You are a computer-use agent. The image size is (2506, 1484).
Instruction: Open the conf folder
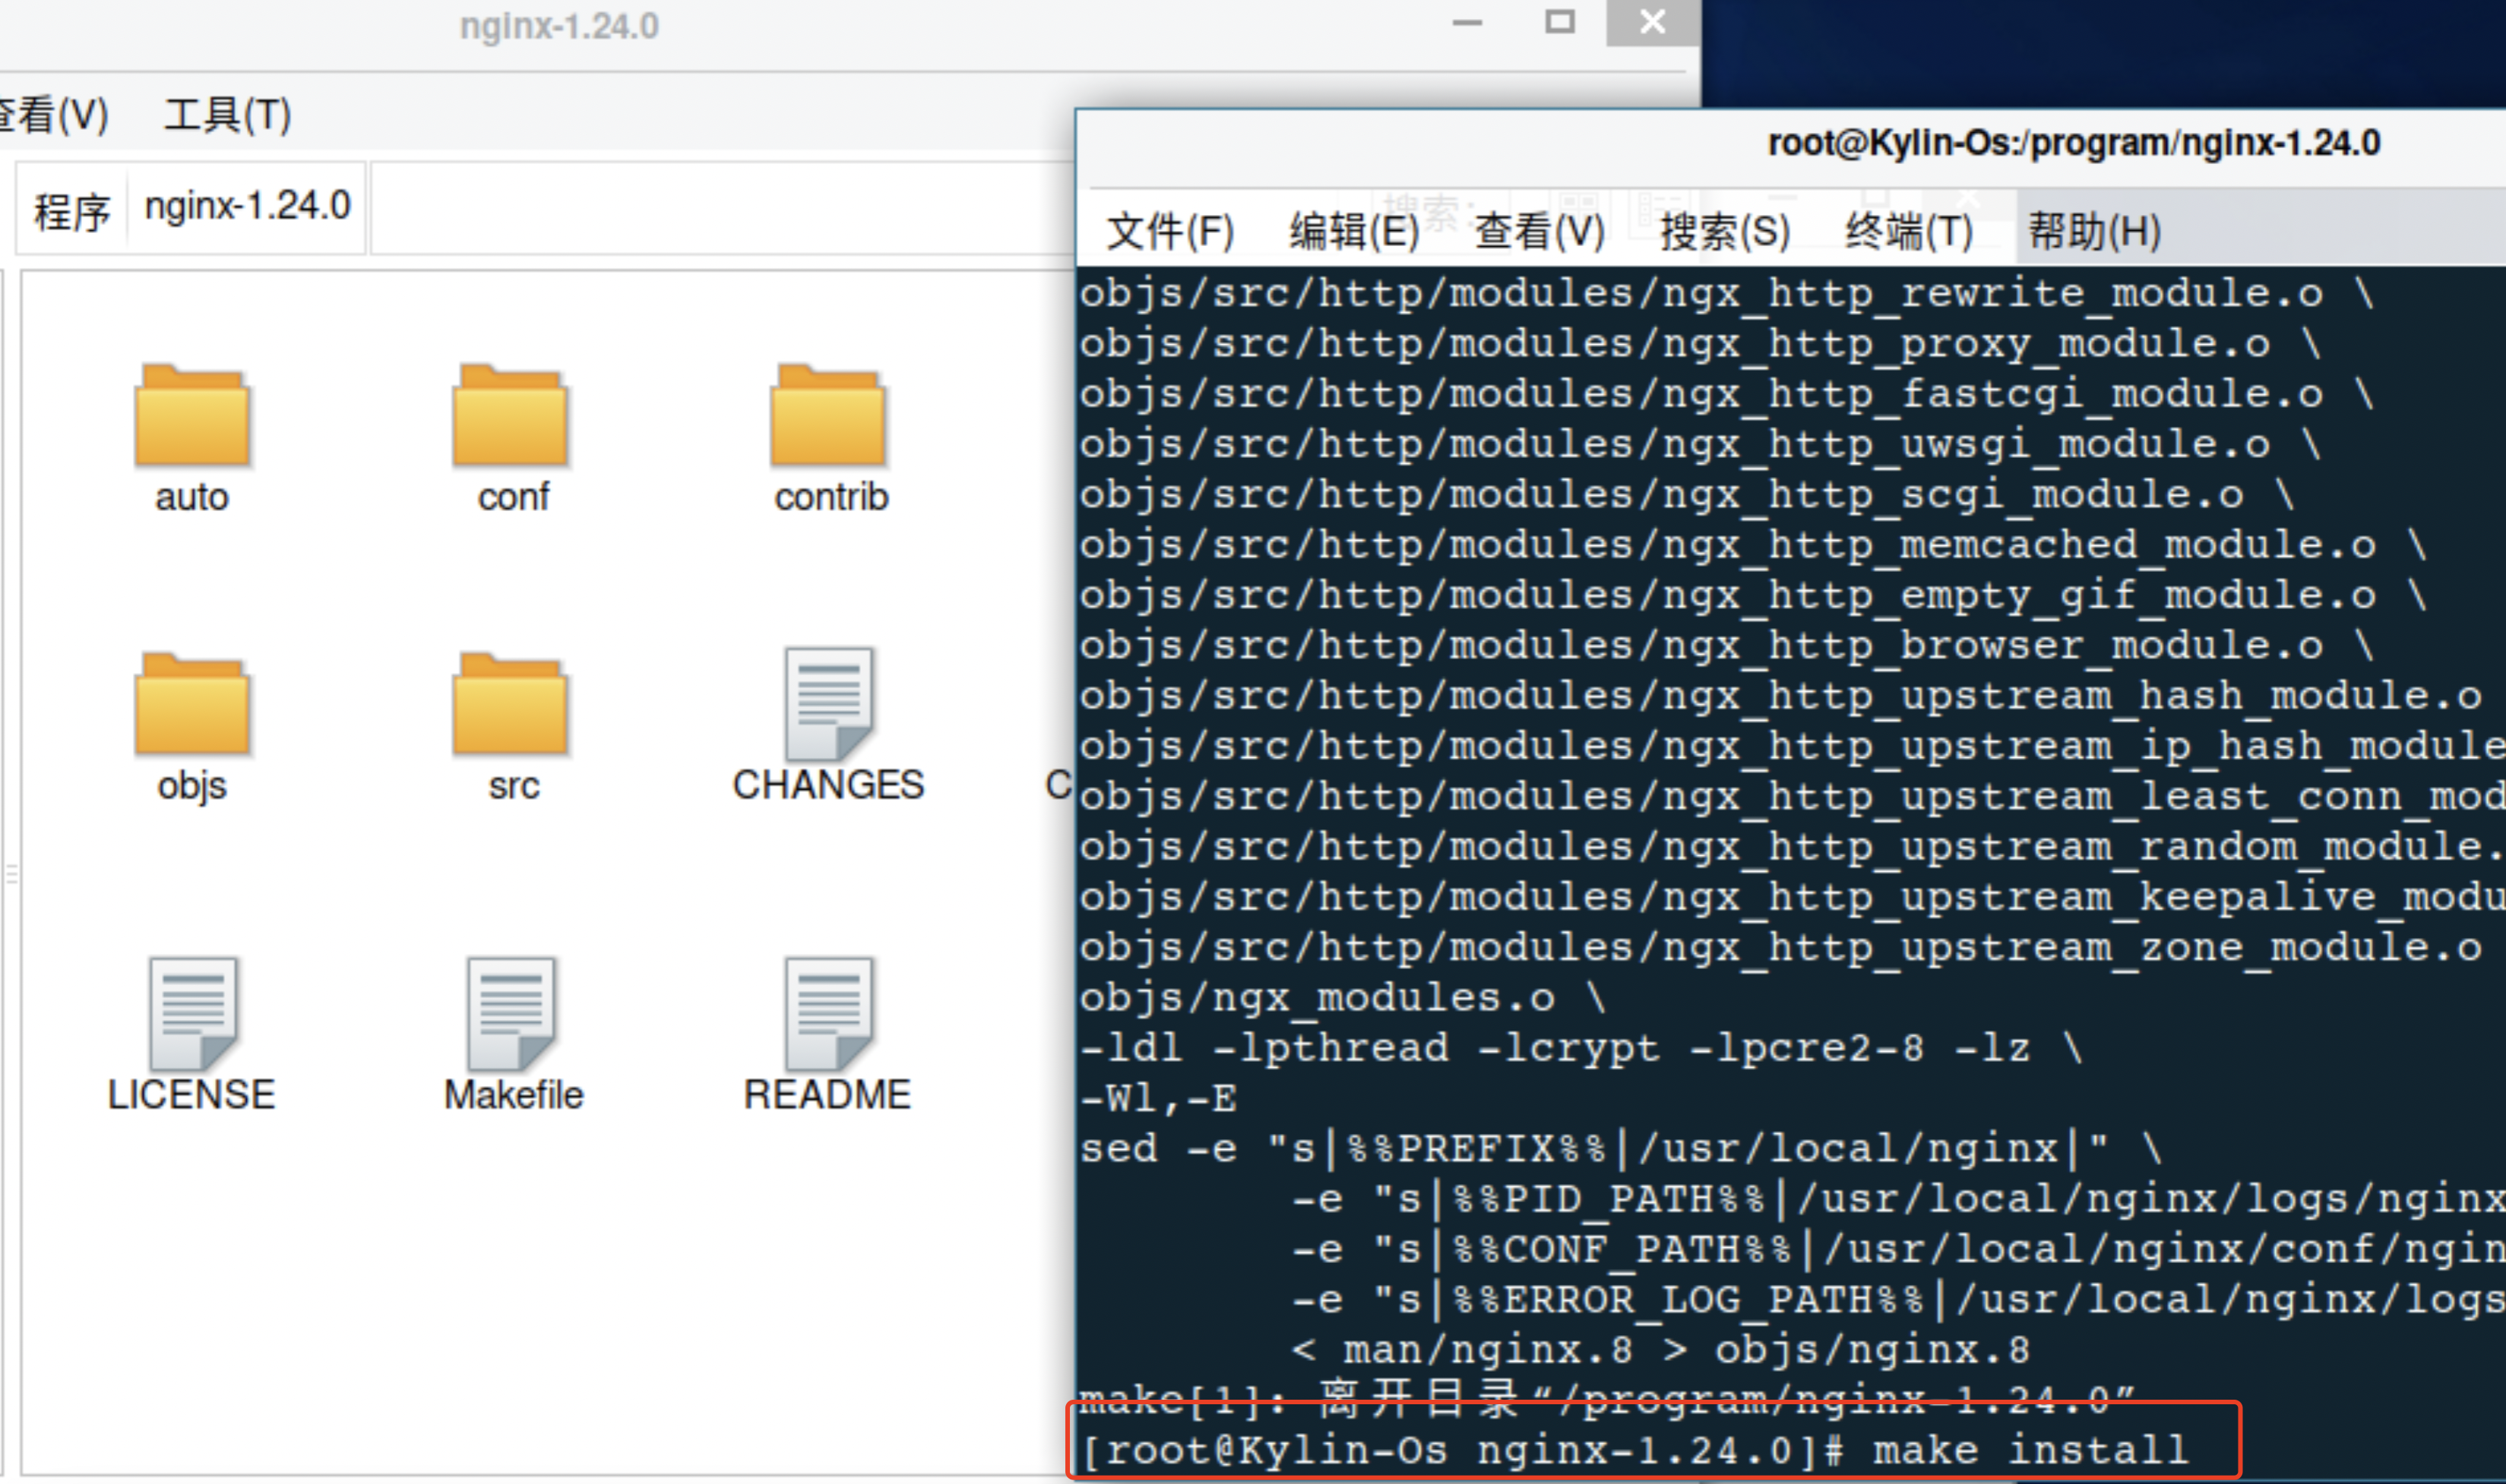510,418
